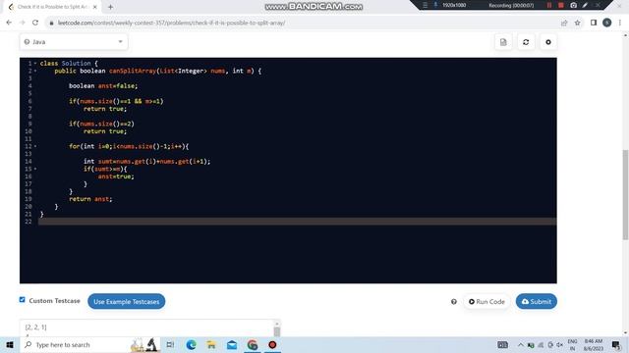Open the touch keyboard tray icon
629x353 pixels.
point(502,344)
